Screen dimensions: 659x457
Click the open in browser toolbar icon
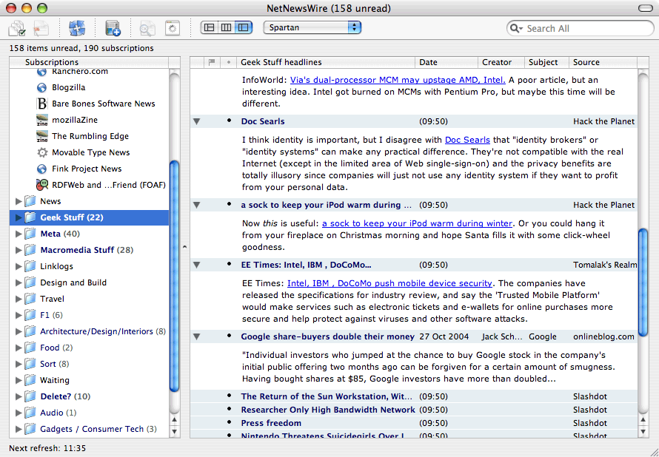coord(173,28)
